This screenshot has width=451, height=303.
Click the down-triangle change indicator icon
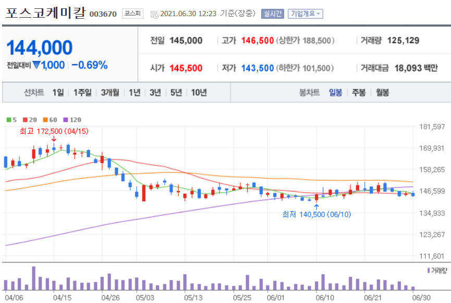click(x=36, y=65)
